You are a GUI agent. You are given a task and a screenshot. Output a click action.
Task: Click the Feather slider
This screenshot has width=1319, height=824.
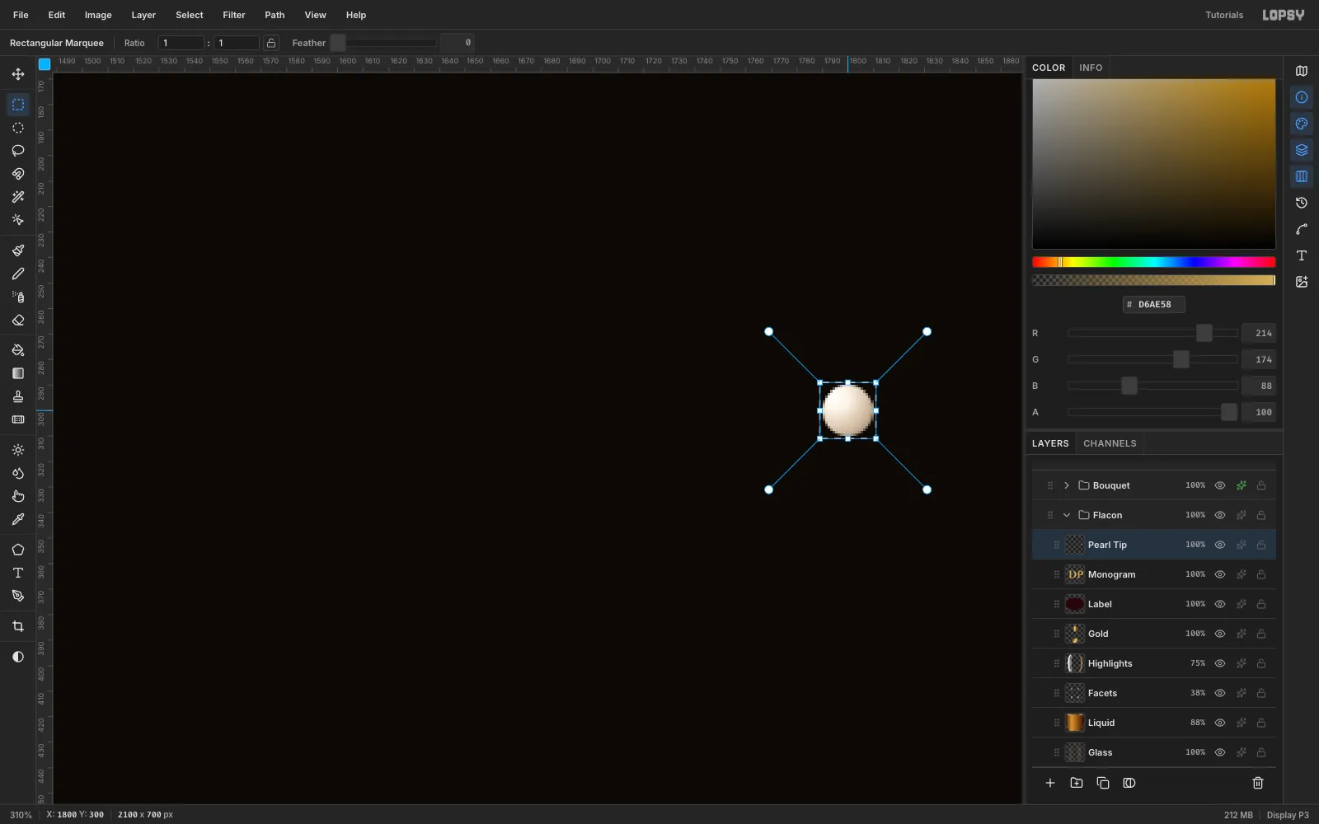383,43
